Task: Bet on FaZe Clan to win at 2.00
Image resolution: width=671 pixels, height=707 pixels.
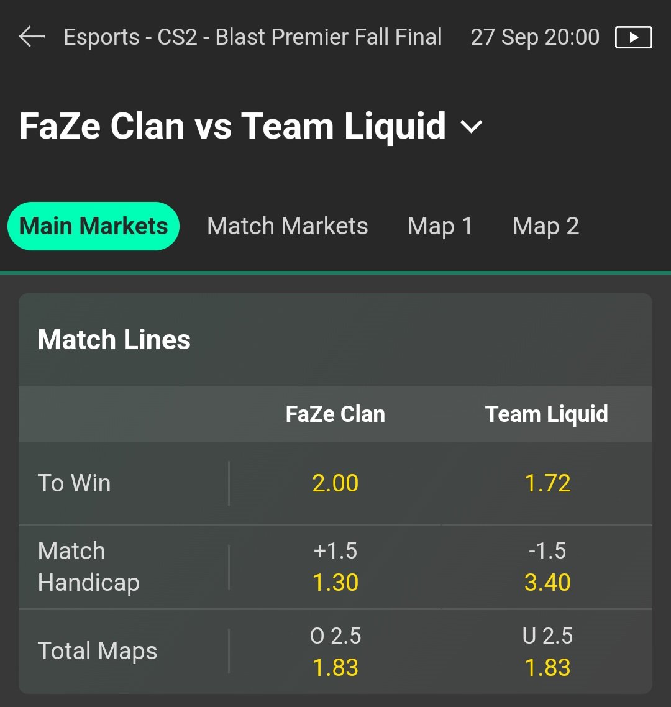Action: [335, 483]
